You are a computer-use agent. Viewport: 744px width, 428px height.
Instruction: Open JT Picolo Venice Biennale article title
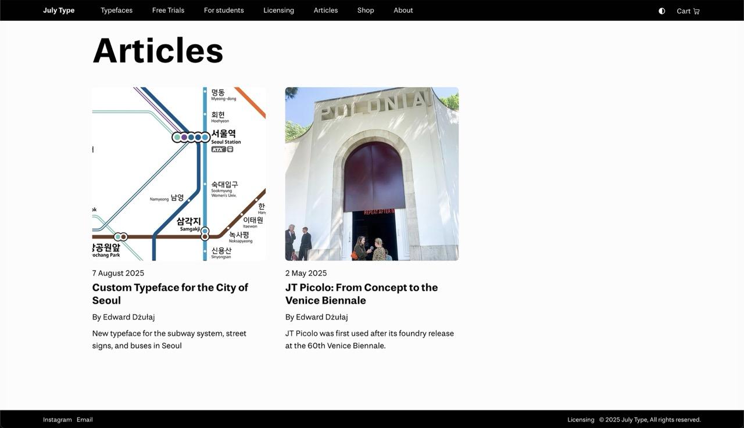coord(361,294)
